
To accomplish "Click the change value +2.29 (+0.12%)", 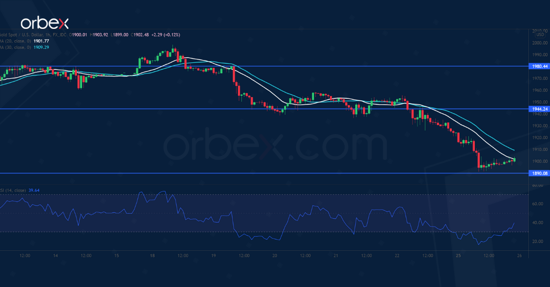I will (167, 35).
